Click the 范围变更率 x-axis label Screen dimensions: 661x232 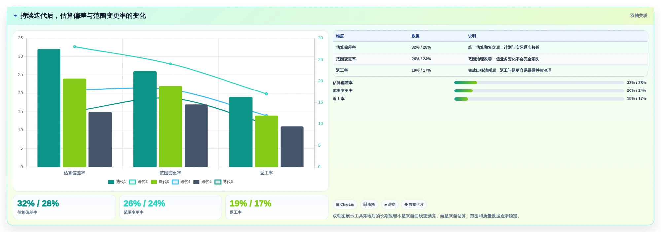(170, 173)
